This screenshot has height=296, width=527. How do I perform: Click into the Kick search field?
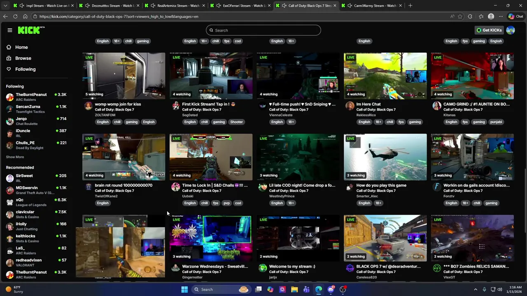(263, 30)
